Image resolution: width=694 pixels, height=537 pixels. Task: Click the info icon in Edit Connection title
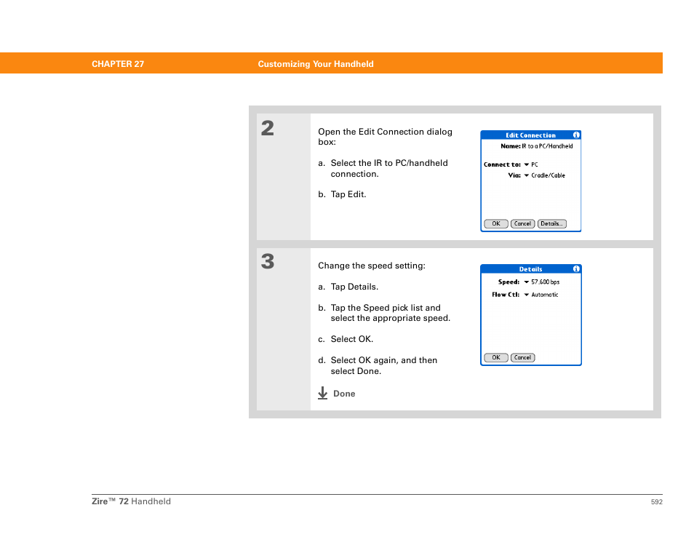click(576, 135)
